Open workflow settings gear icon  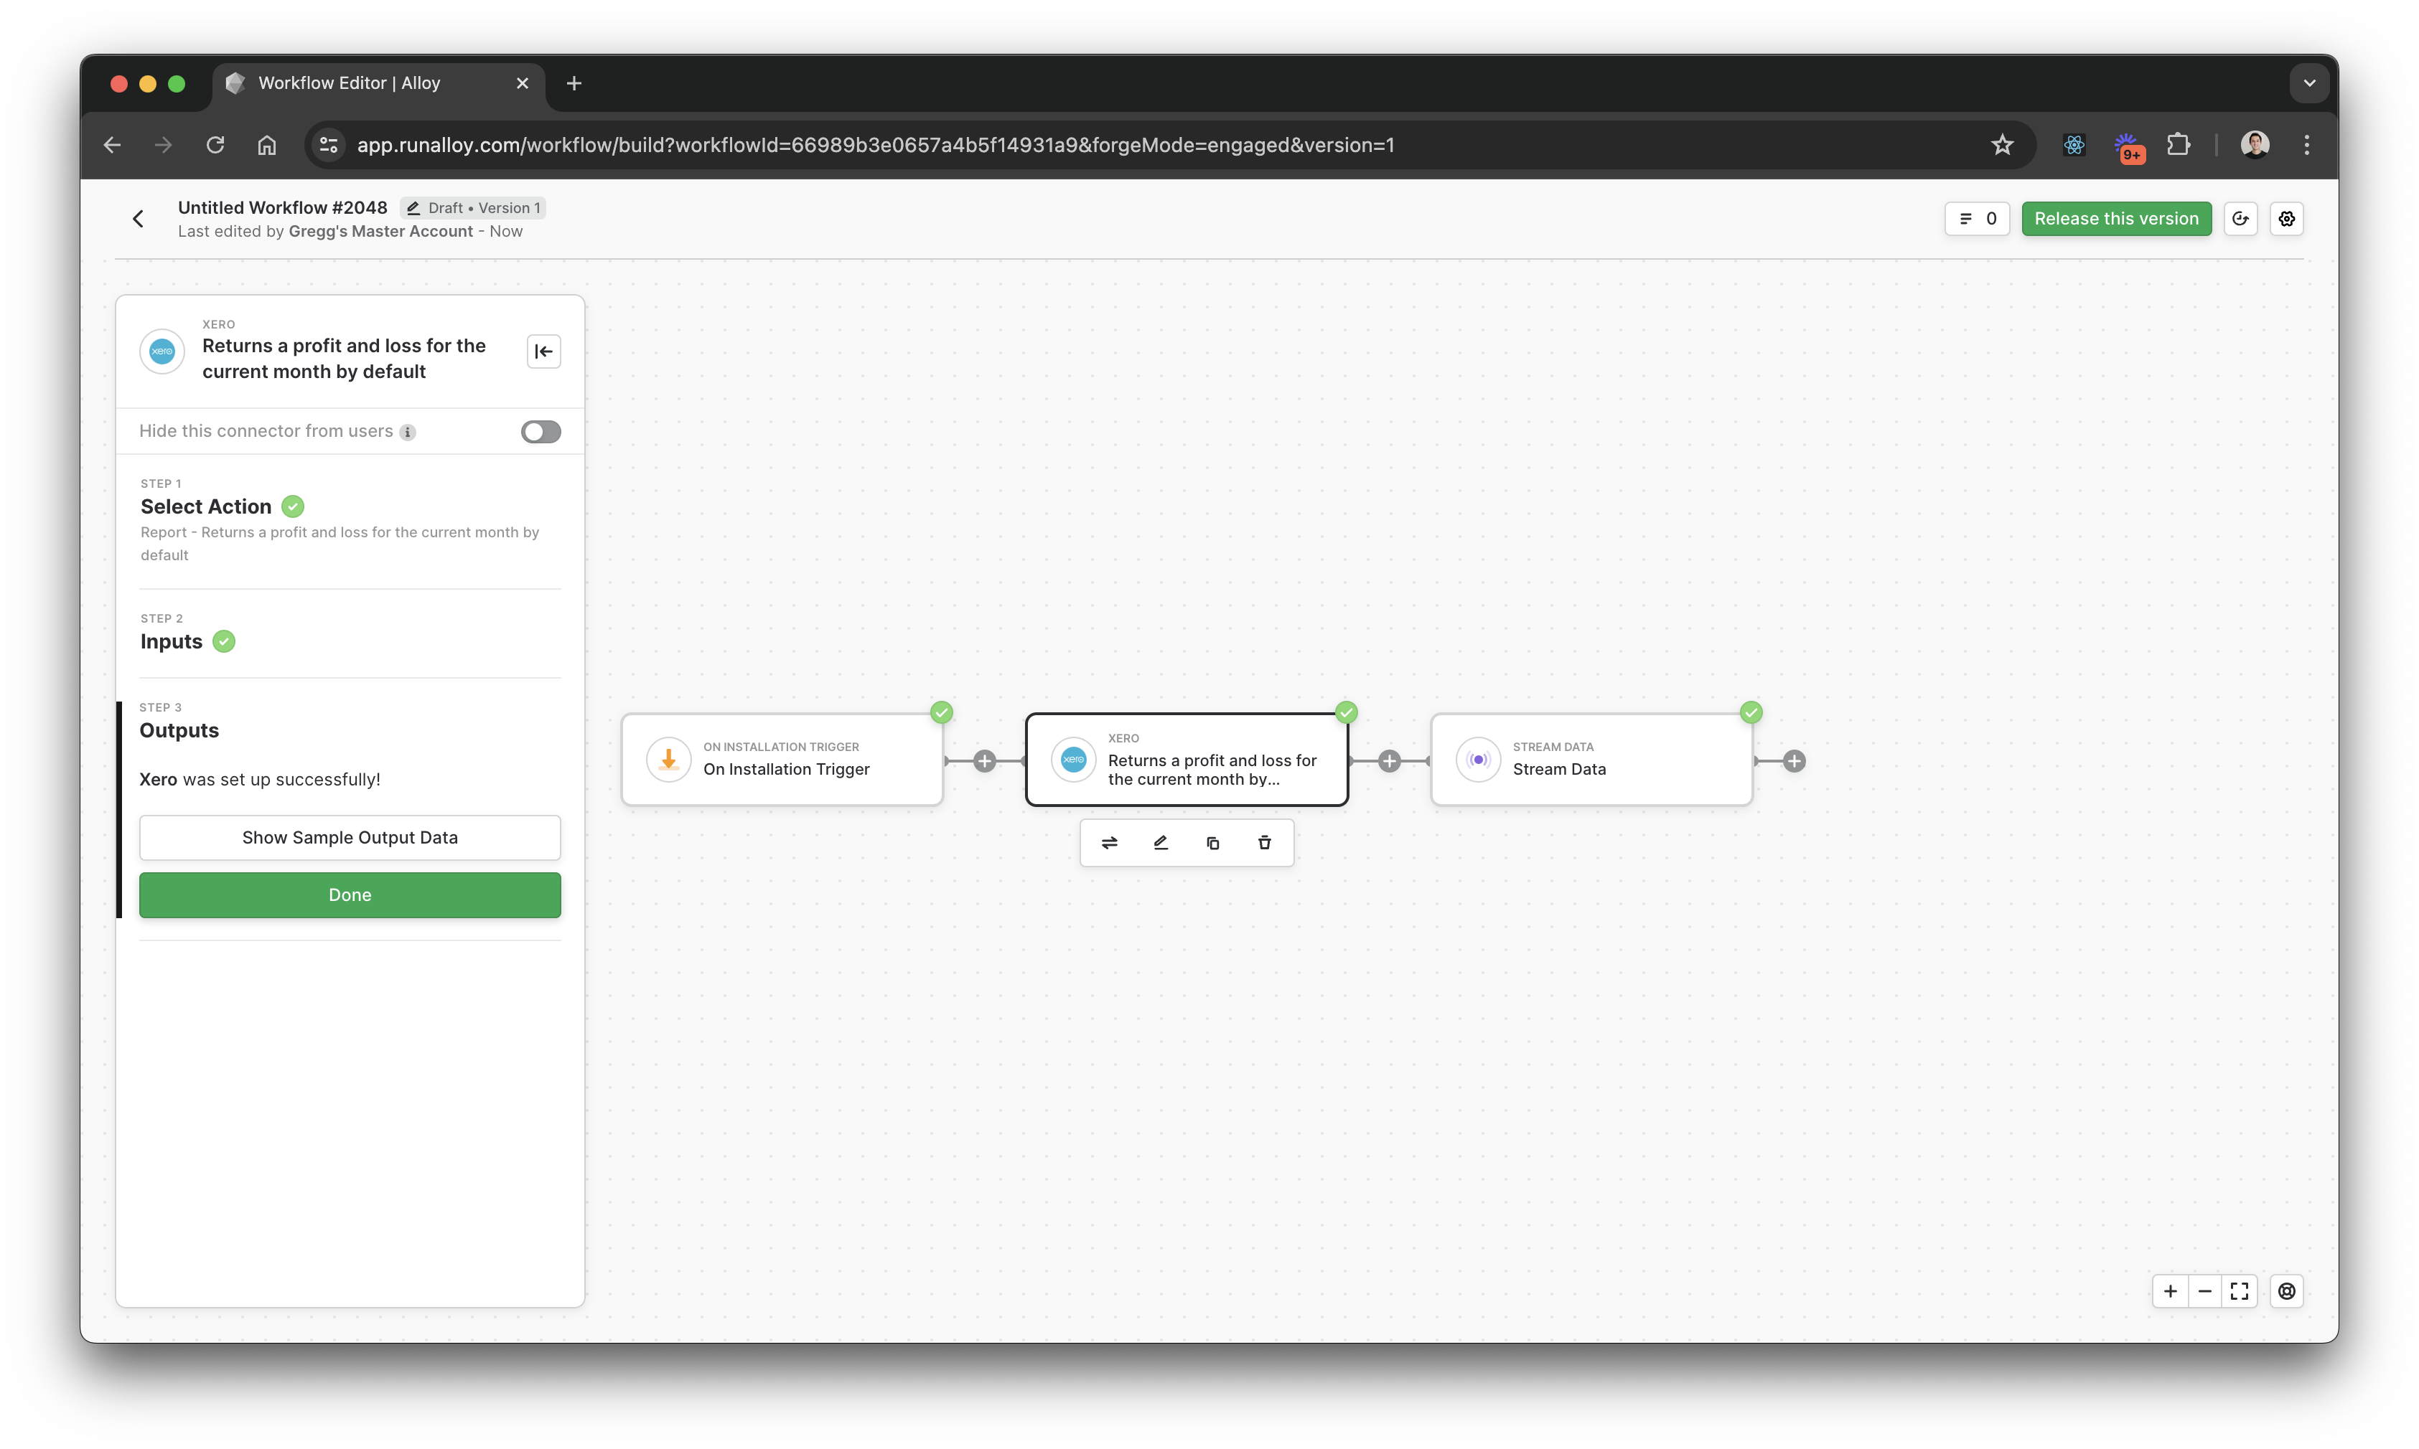click(2286, 219)
